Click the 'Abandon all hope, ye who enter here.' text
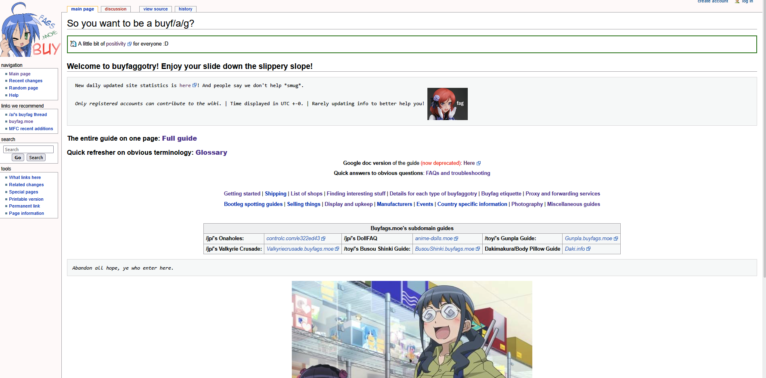Screen dimensions: 766x378 pyautogui.click(x=123, y=268)
